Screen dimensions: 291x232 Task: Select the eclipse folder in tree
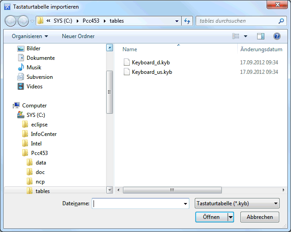39,125
